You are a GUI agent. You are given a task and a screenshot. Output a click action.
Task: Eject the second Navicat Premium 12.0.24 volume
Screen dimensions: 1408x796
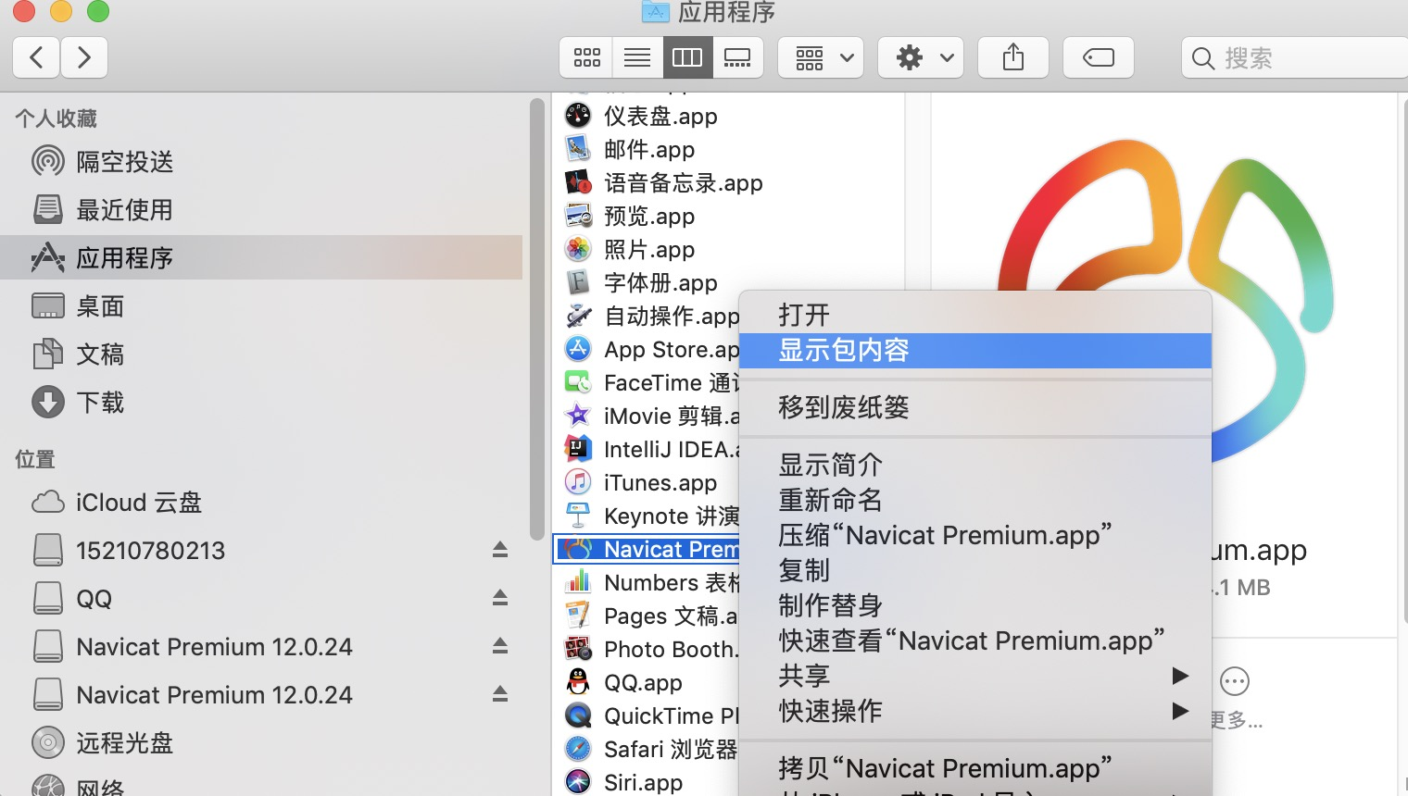[500, 694]
